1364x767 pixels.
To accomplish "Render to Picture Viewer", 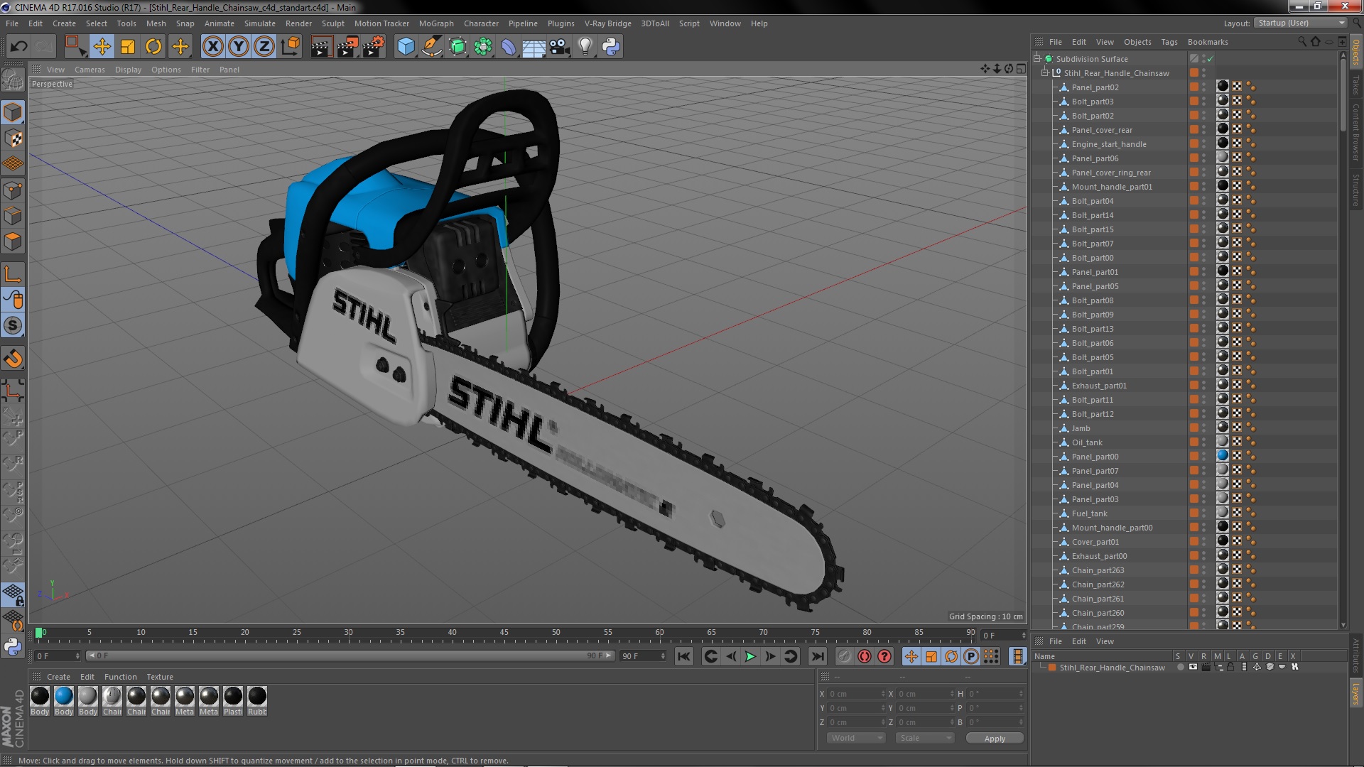I will point(347,47).
